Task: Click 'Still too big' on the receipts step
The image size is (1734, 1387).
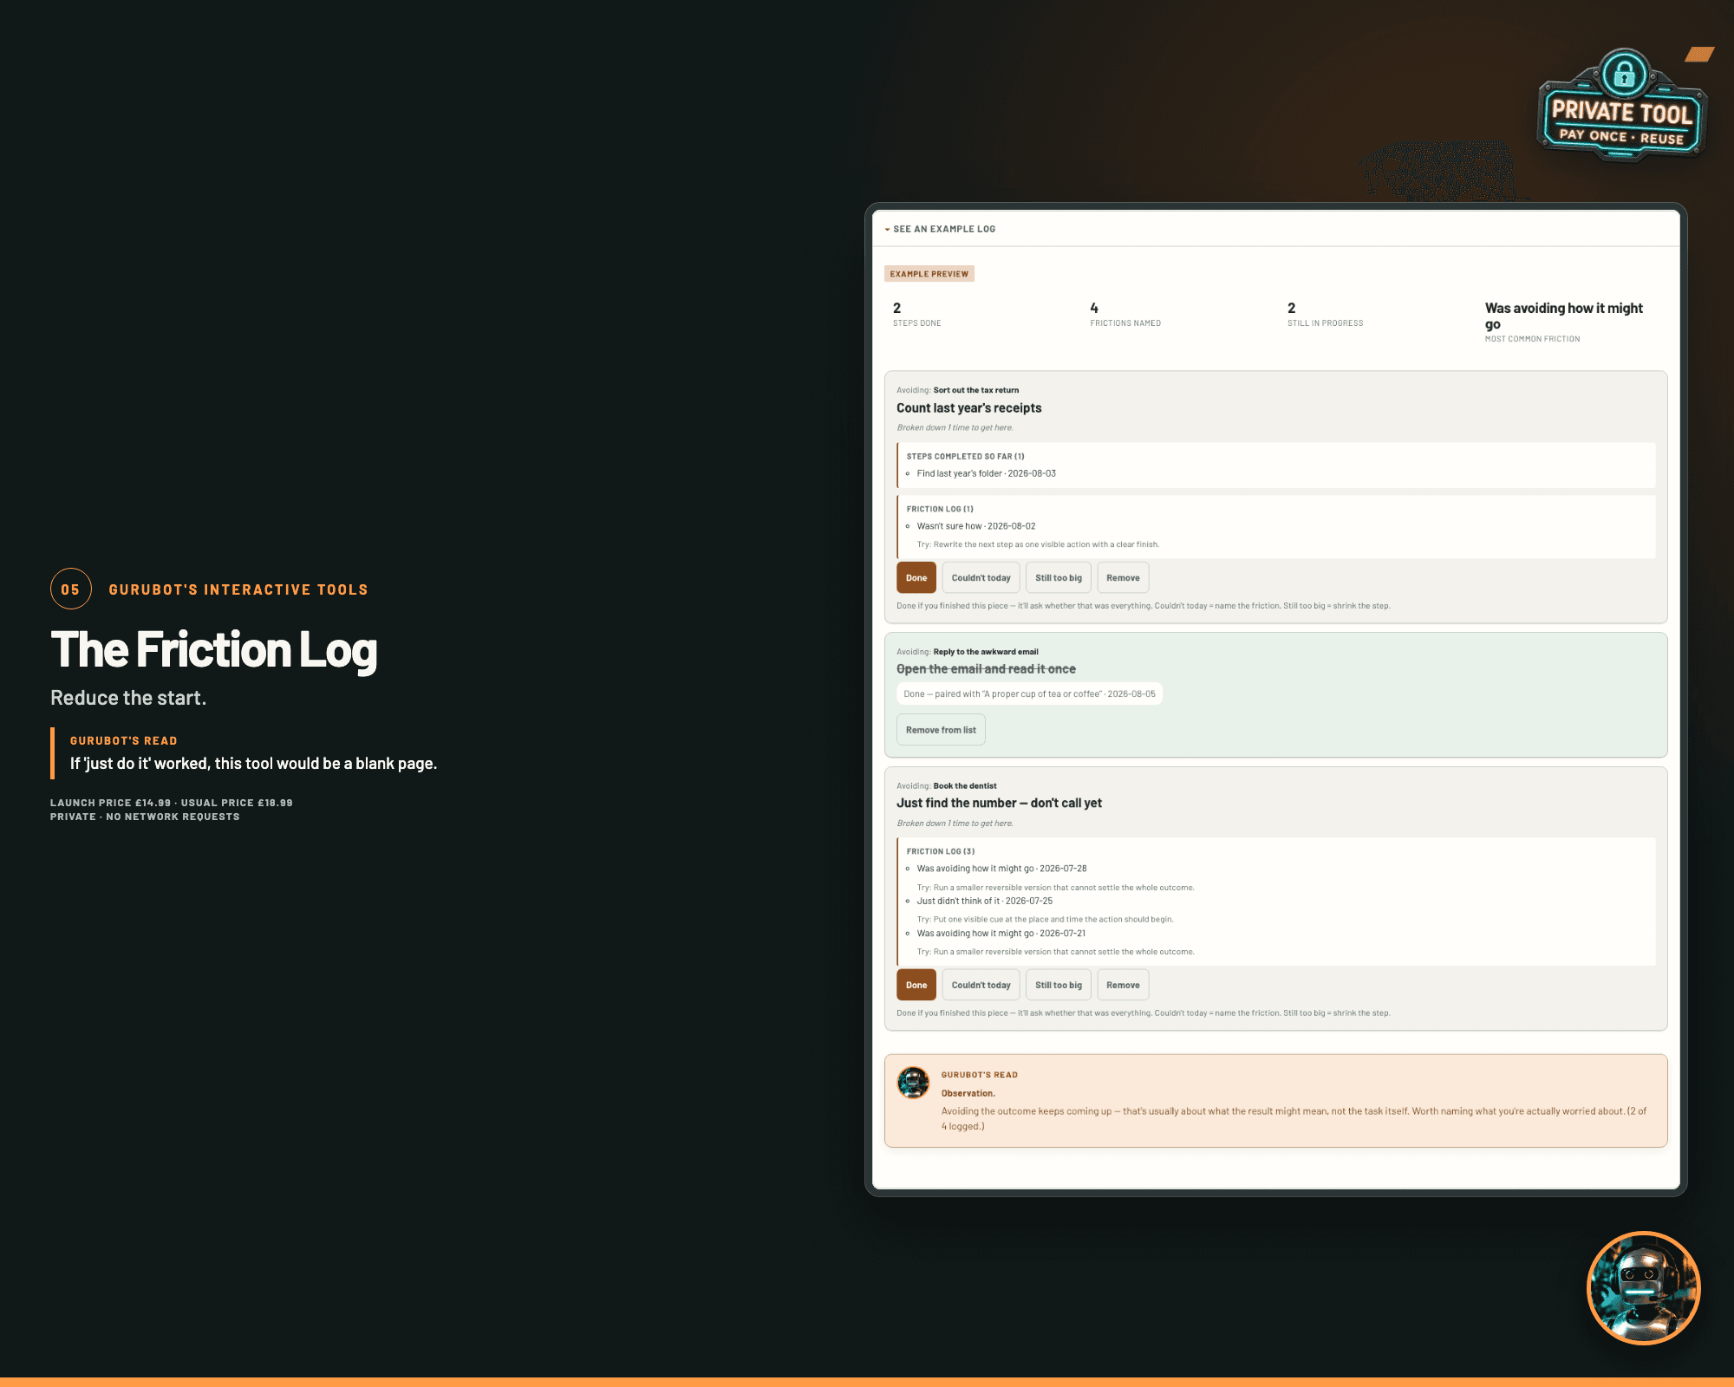Action: coord(1058,578)
